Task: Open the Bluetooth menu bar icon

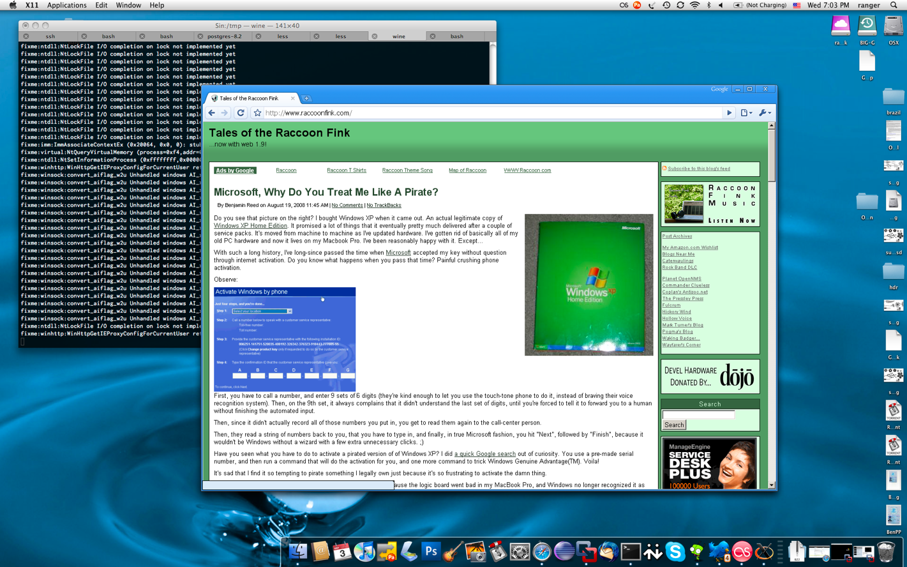Action: (708, 5)
